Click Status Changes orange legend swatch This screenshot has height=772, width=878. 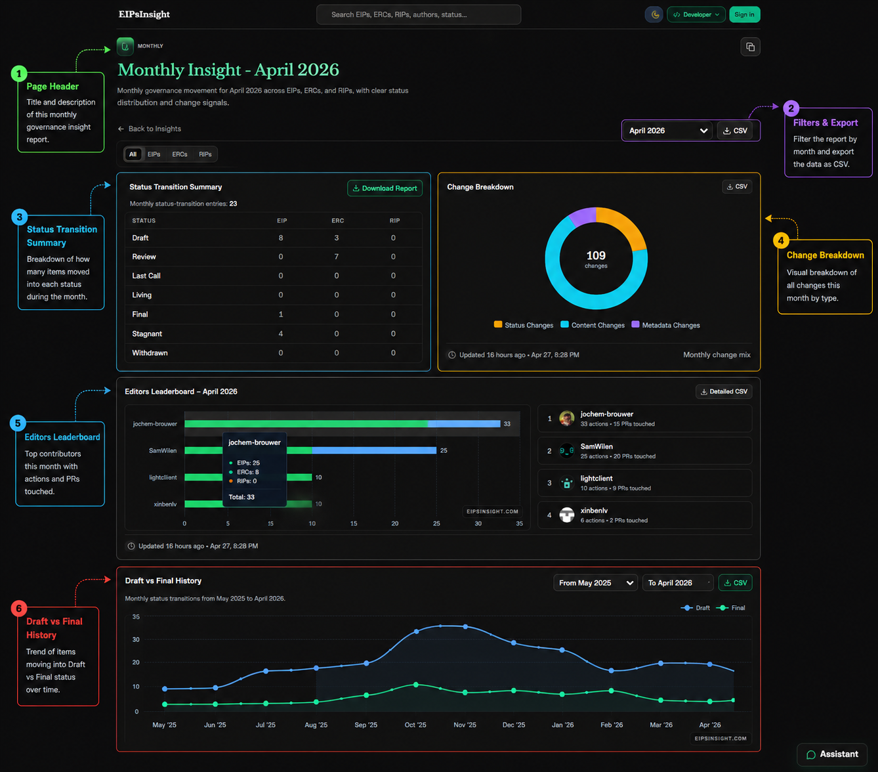pos(498,325)
